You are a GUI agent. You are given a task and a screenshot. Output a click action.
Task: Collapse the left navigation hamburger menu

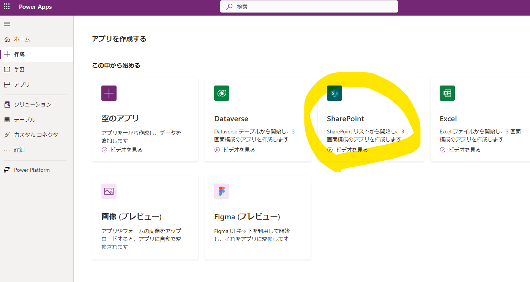(x=7, y=24)
